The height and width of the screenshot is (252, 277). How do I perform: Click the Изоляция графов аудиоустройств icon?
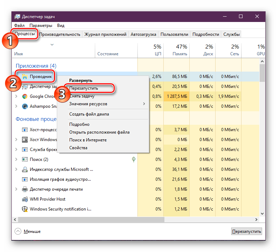(x=25, y=180)
